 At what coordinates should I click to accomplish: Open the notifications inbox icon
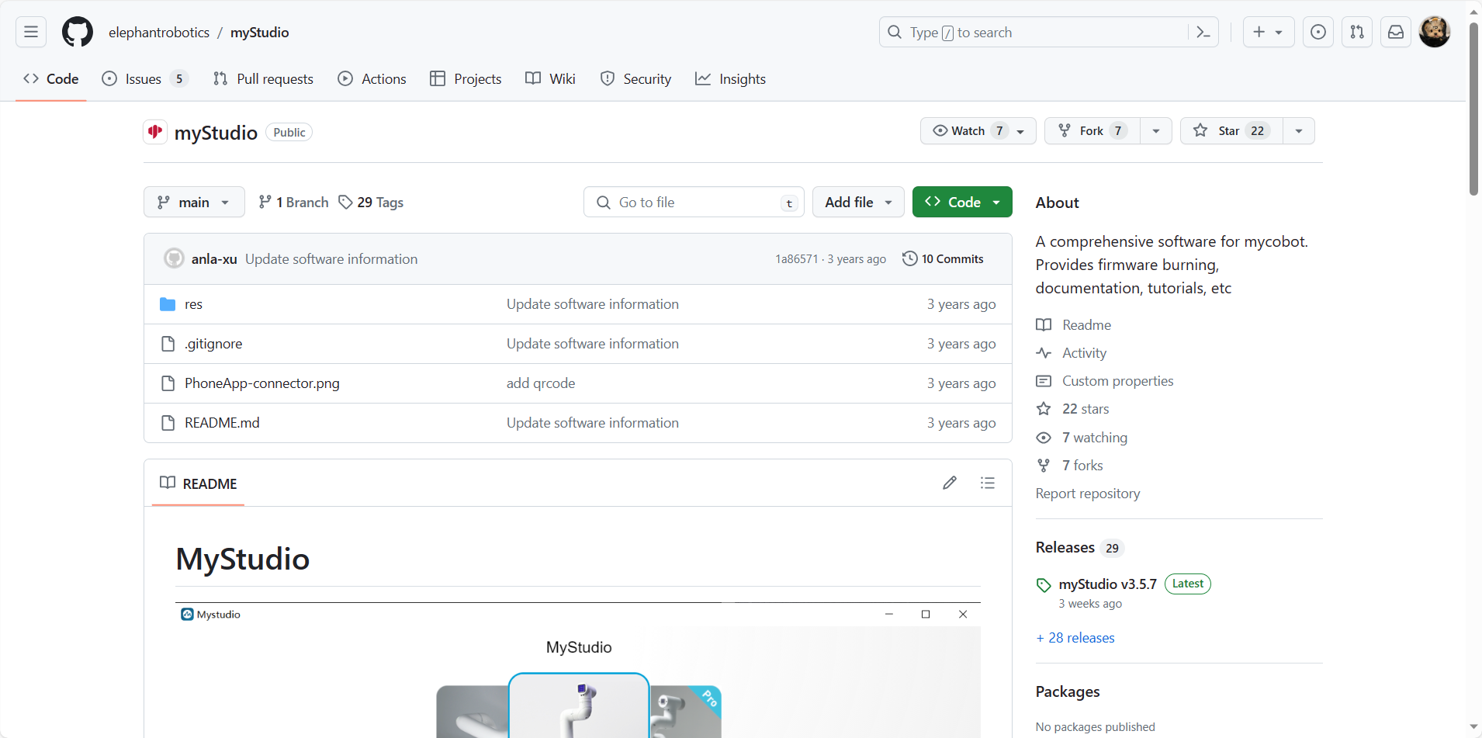[x=1396, y=32]
